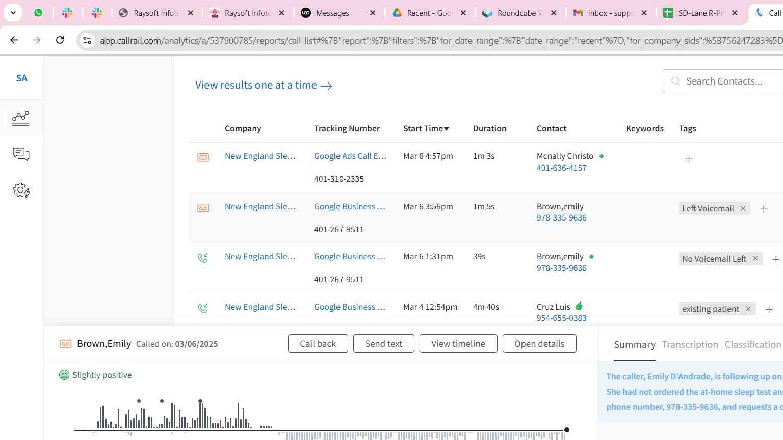Remove the No Voicemail Left tag
The width and height of the screenshot is (783, 440).
[755, 259]
